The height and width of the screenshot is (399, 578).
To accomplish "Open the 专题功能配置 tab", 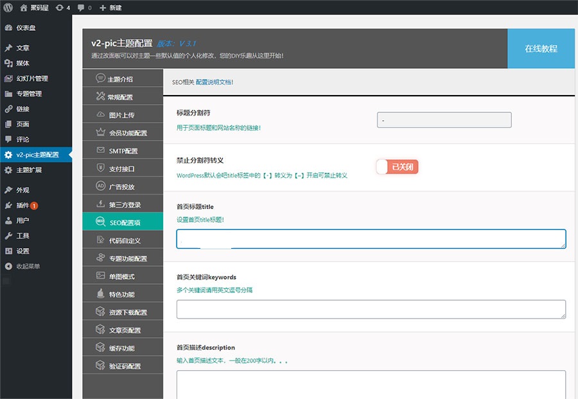I will [x=123, y=258].
